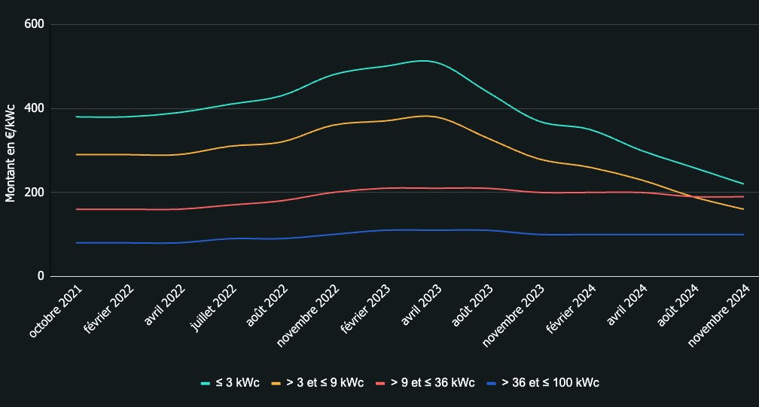
Task: Click the blue legend color marker
Action: [491, 384]
